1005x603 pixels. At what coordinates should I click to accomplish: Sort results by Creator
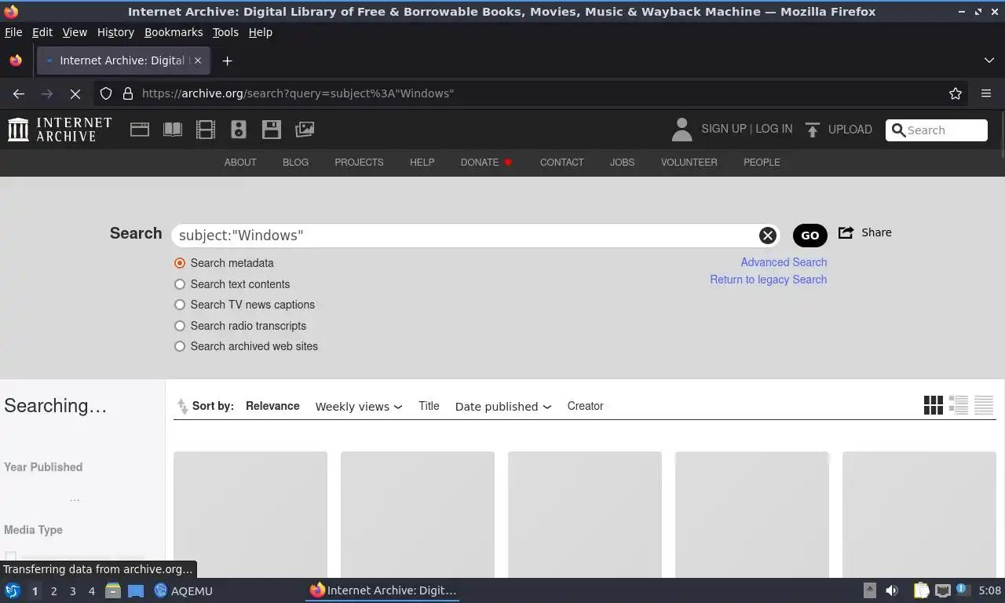click(x=586, y=406)
